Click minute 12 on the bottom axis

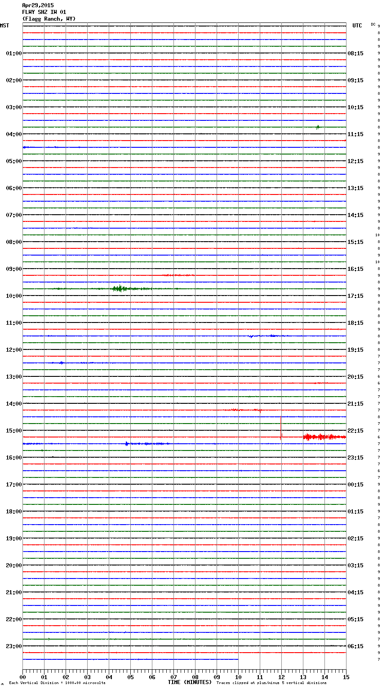tap(281, 677)
